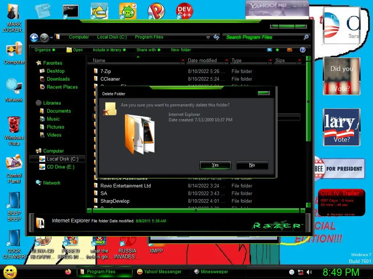
Task: Focus the Search Program Files field
Action: (263, 37)
